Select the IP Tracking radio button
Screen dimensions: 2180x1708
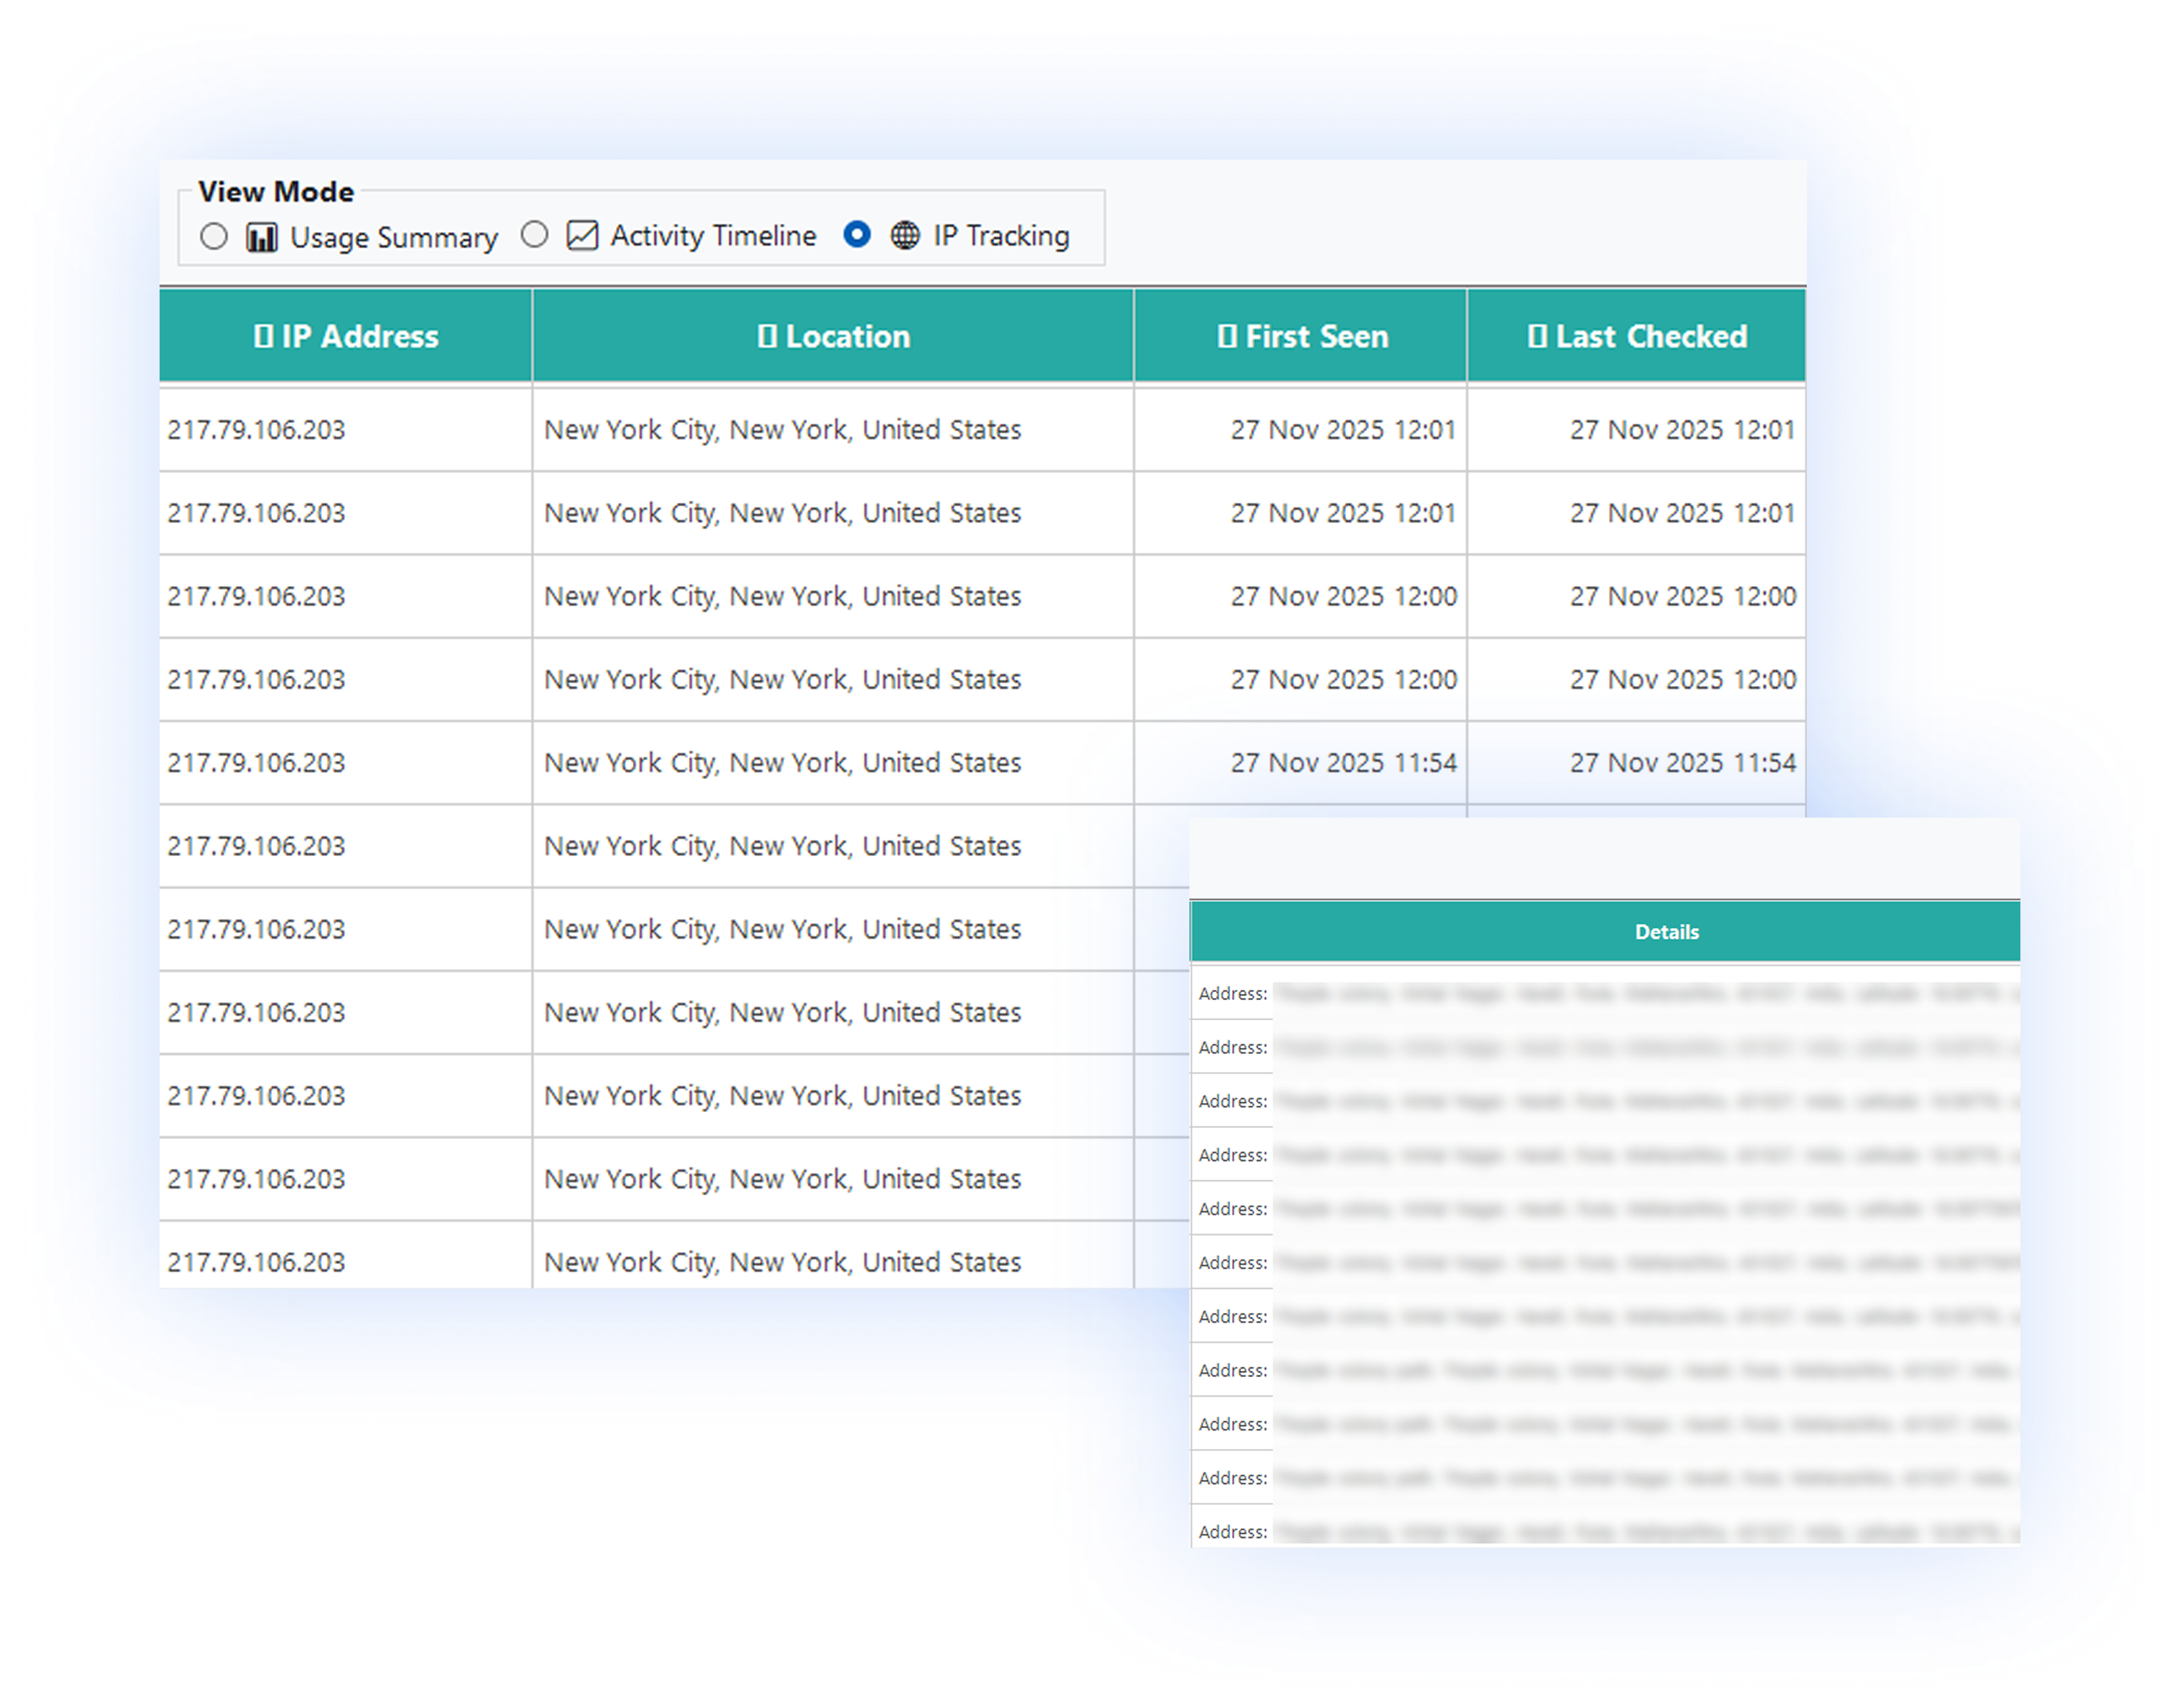point(857,235)
